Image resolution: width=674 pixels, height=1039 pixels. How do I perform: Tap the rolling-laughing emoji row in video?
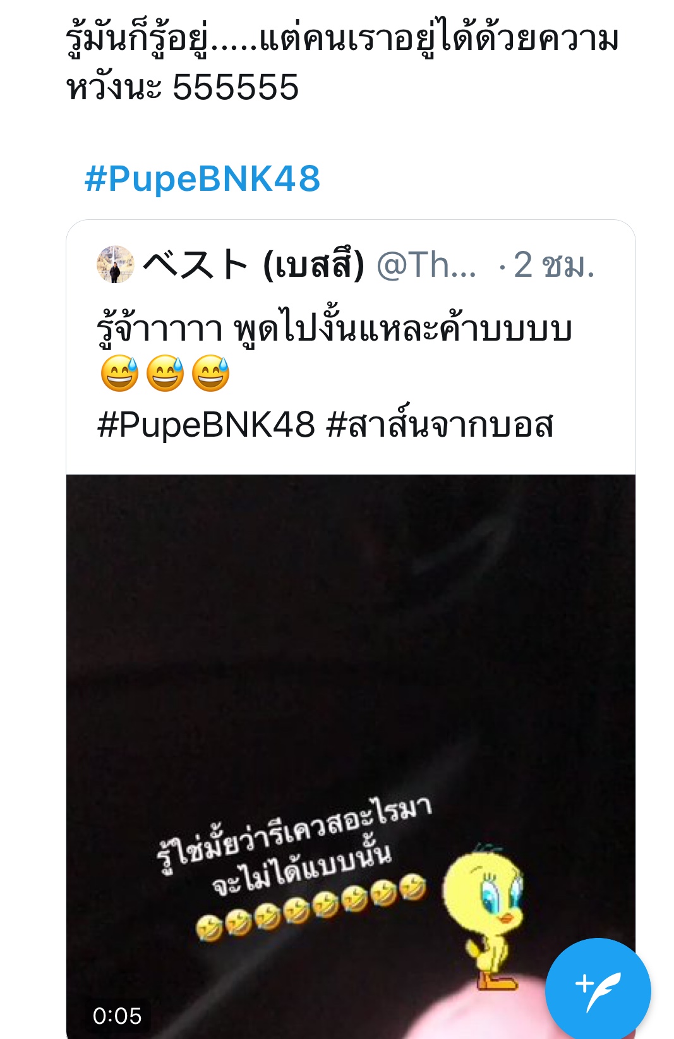click(x=311, y=907)
